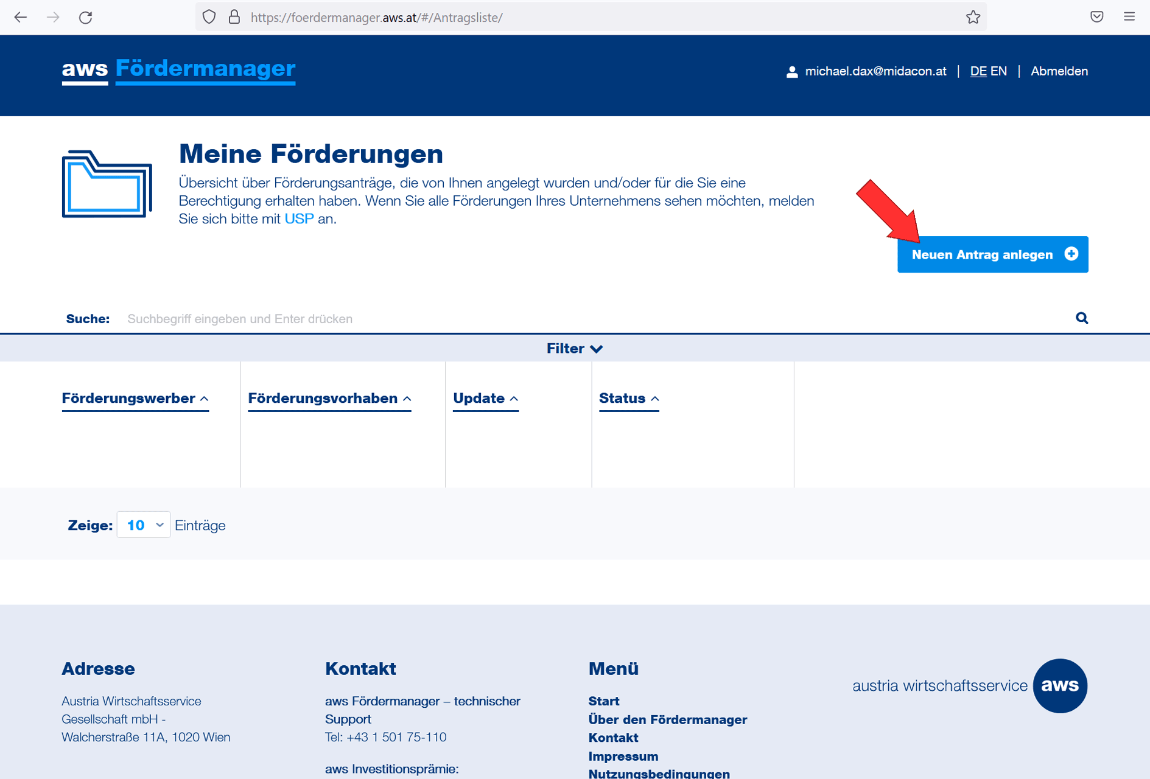Click the round aws footer logo
Image resolution: width=1150 pixels, height=779 pixels.
click(1060, 685)
